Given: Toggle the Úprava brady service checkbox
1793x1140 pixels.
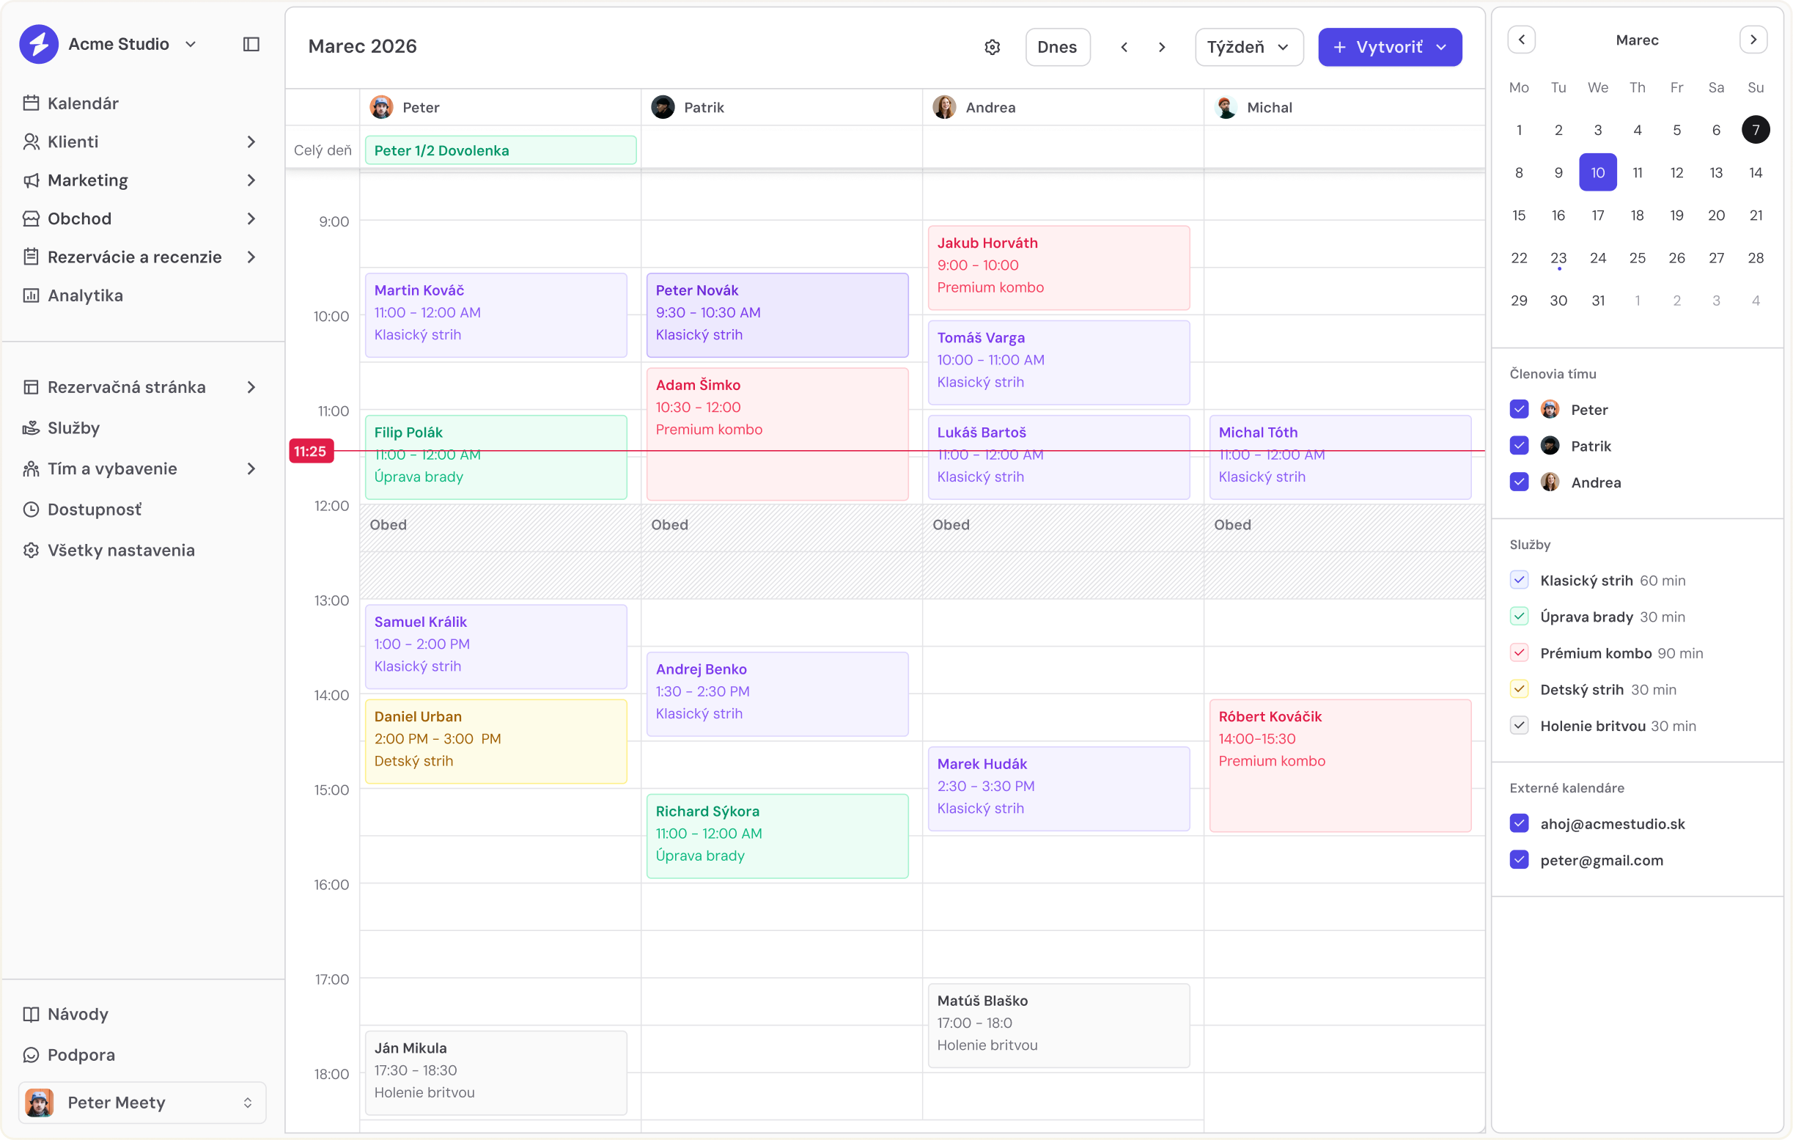Looking at the screenshot, I should 1519,617.
